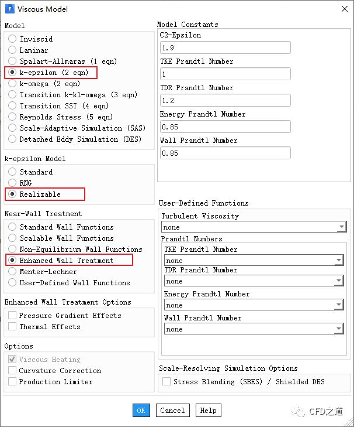The image size is (354, 427).
Task: Check the Production Limiter box
Action: pos(12,382)
